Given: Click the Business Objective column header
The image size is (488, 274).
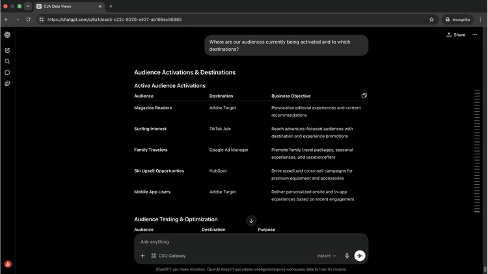Looking at the screenshot, I should click(291, 96).
